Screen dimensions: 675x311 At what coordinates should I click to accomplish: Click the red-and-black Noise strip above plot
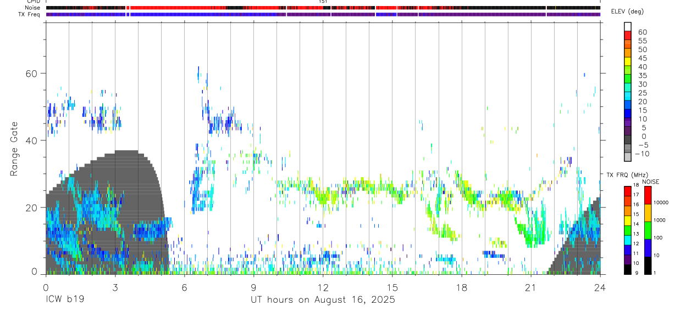323,8
